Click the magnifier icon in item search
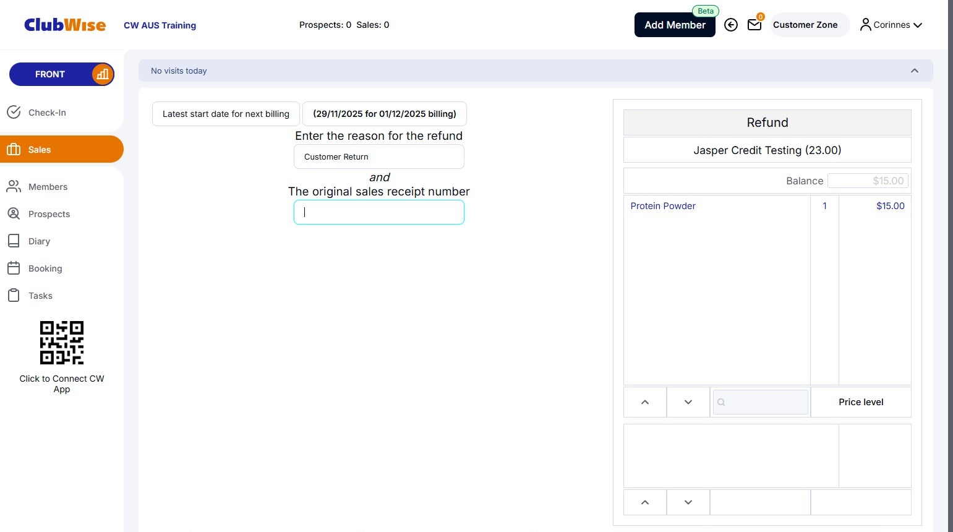Viewport: 953px width, 532px height. click(721, 402)
